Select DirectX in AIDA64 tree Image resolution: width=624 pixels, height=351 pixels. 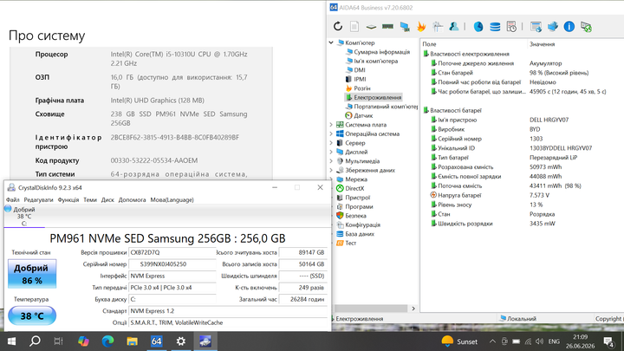pos(354,189)
